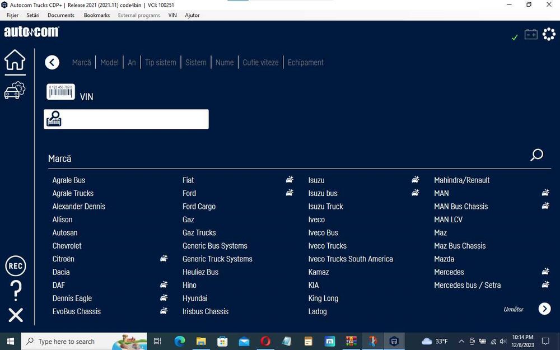Choose Allison from the brand list
Viewport: 560px width, 350px height.
(63, 220)
